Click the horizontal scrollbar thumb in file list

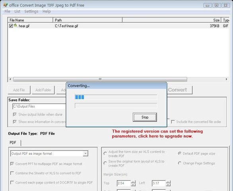(x=100, y=79)
